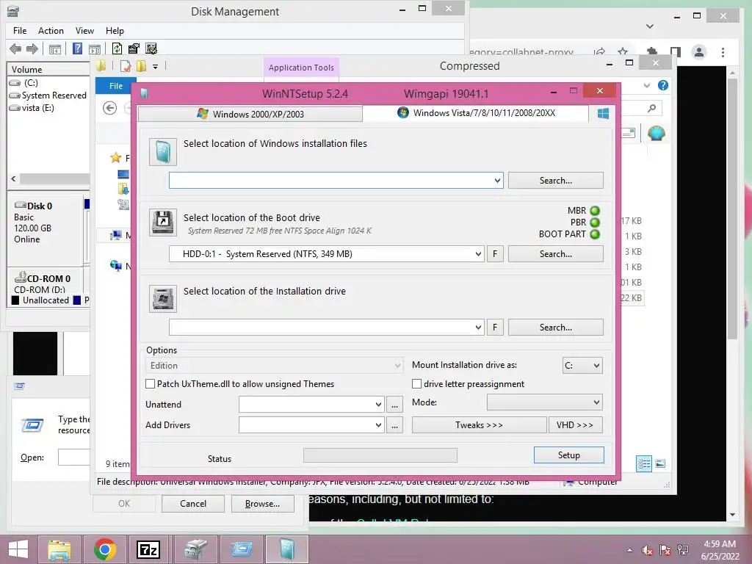The height and width of the screenshot is (564, 752).
Task: Click Search for installation files
Action: [x=555, y=181]
